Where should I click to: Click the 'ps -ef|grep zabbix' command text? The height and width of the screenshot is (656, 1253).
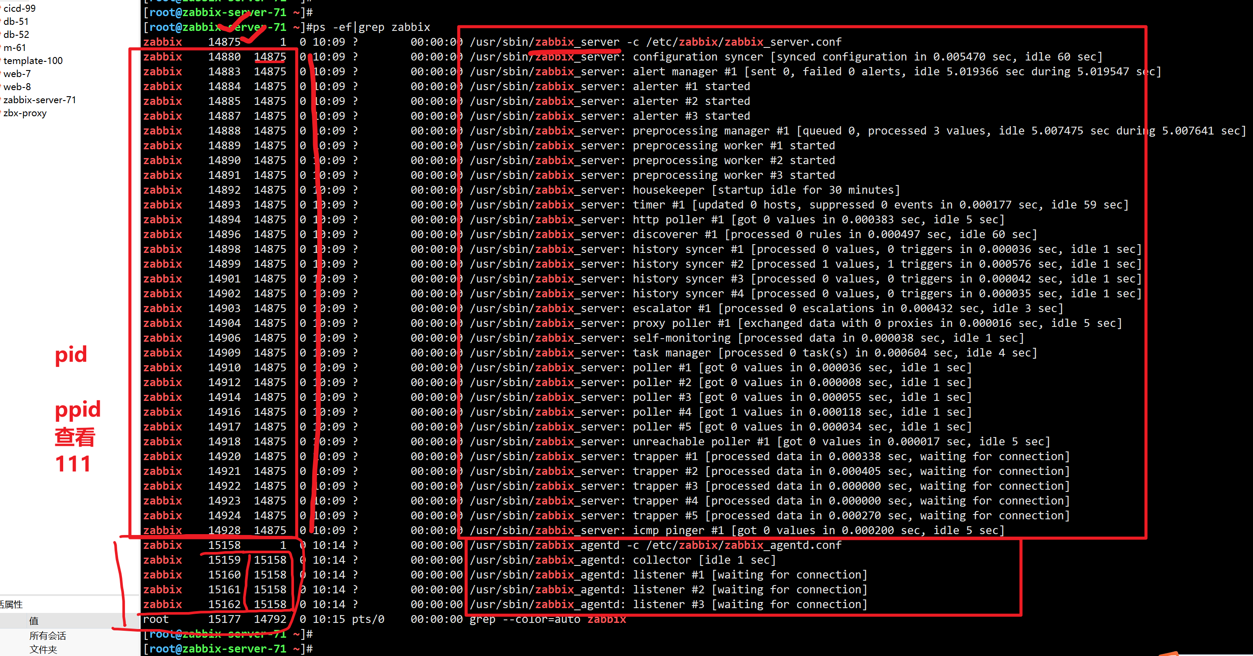click(372, 27)
